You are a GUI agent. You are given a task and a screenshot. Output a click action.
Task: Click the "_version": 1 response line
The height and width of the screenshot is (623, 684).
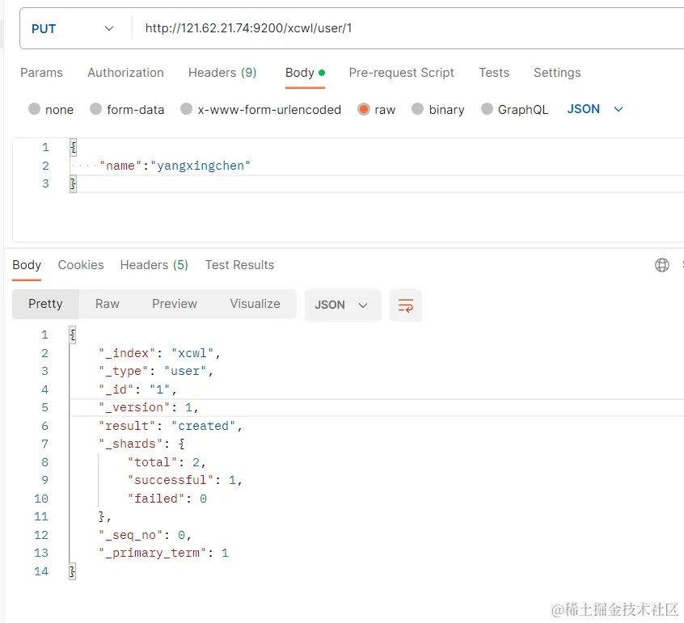pyautogui.click(x=149, y=407)
